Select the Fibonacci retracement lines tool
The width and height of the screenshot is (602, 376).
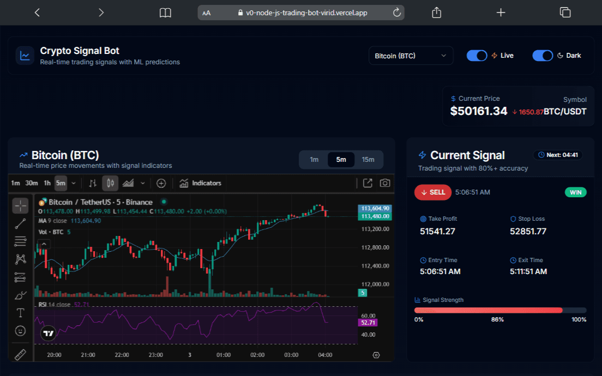[20, 241]
